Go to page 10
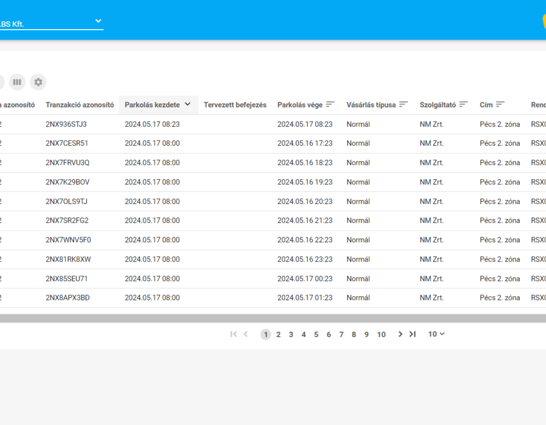This screenshot has width=546, height=425. click(x=382, y=335)
